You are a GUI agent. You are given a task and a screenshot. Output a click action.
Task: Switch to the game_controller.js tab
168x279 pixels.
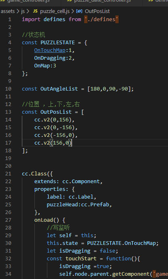[x=28, y=1]
